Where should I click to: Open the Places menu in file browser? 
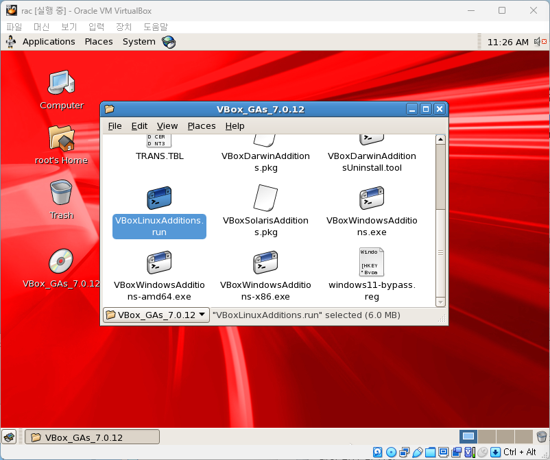point(202,126)
